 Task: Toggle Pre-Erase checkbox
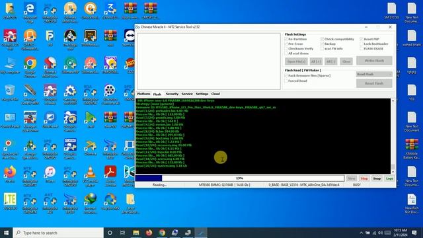[x=286, y=44]
